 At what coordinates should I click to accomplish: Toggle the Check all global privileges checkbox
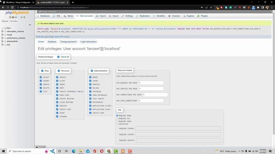point(58,57)
